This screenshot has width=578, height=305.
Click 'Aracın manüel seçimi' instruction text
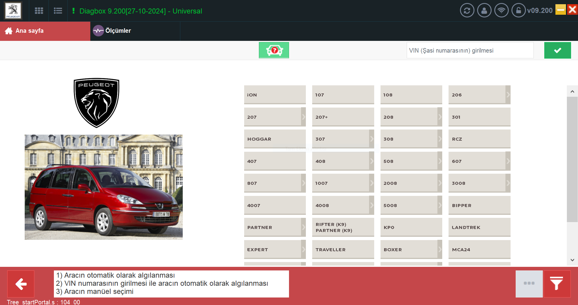(x=95, y=291)
